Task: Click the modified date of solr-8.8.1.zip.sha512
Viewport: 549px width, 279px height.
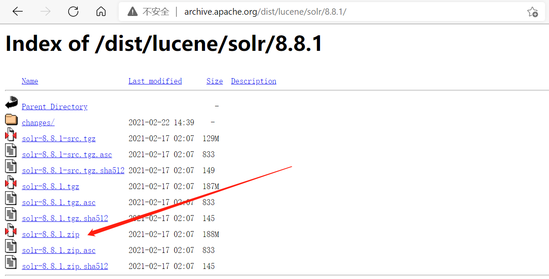Action: 161,266
